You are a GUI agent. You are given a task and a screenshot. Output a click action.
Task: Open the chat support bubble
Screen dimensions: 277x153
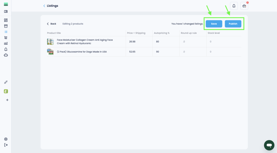(x=269, y=145)
